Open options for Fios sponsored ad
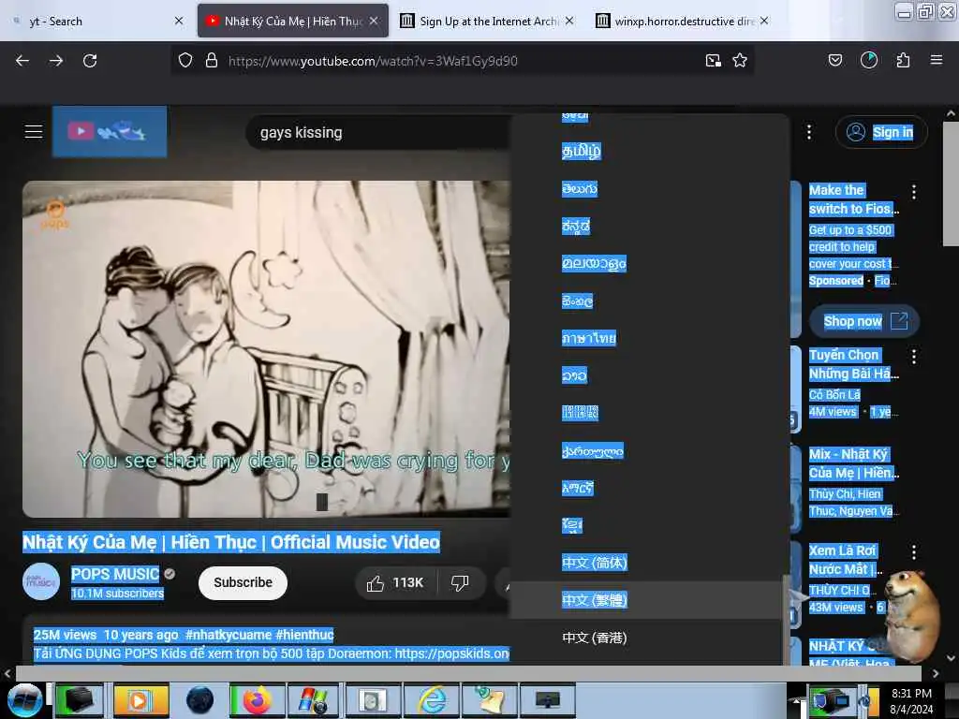 click(914, 192)
